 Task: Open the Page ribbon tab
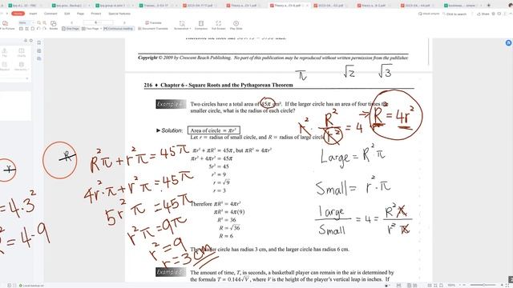pyautogui.click(x=80, y=14)
